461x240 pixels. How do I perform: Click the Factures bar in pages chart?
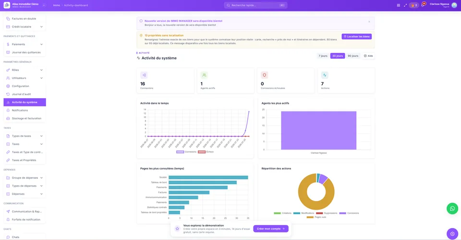(x=189, y=192)
